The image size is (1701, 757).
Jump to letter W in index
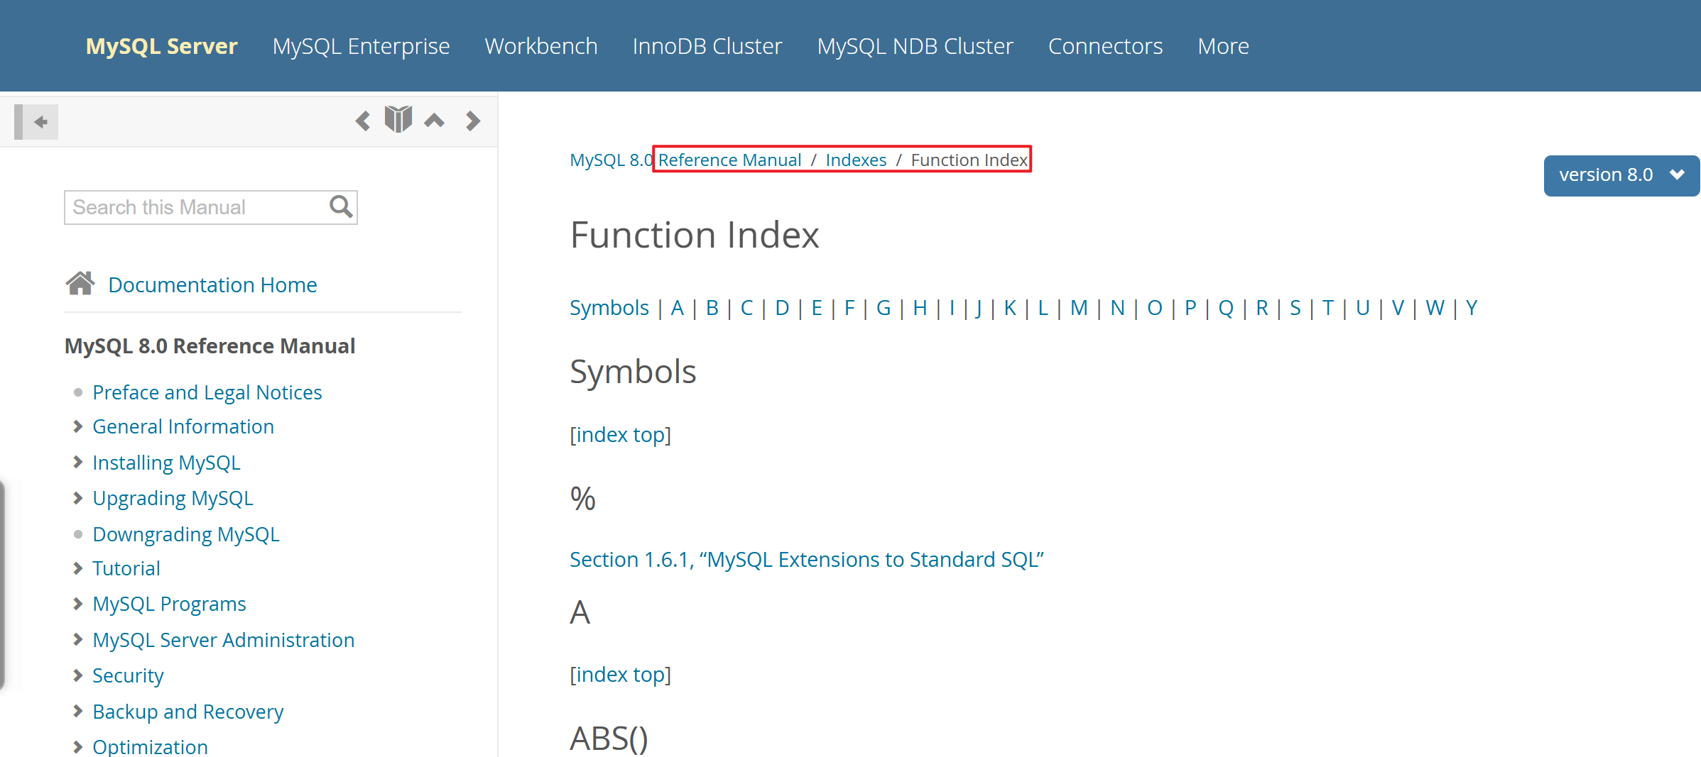[x=1435, y=308]
